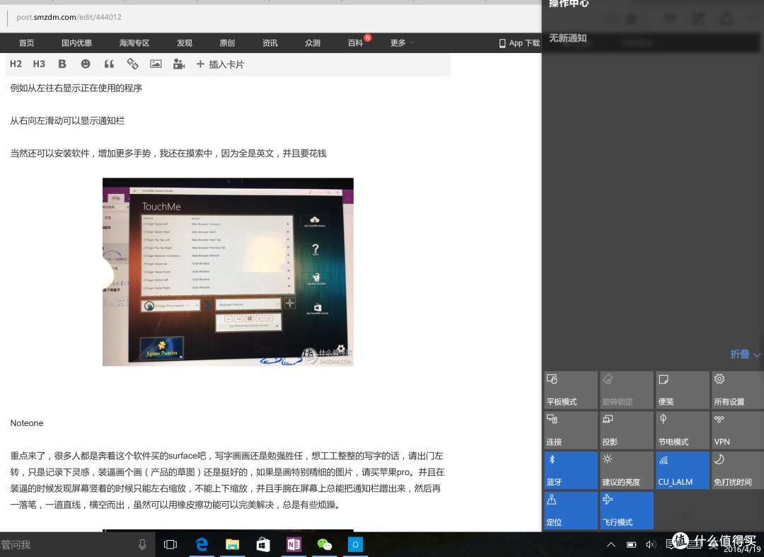Open Microsoft Edge from taskbar

point(201,544)
